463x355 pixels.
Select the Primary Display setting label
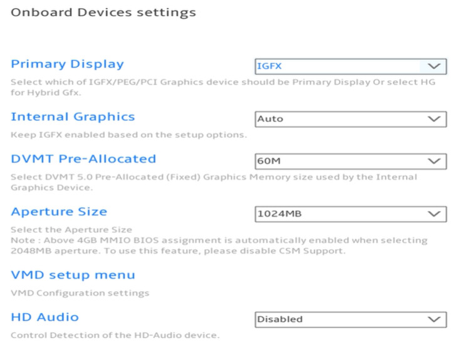point(67,64)
